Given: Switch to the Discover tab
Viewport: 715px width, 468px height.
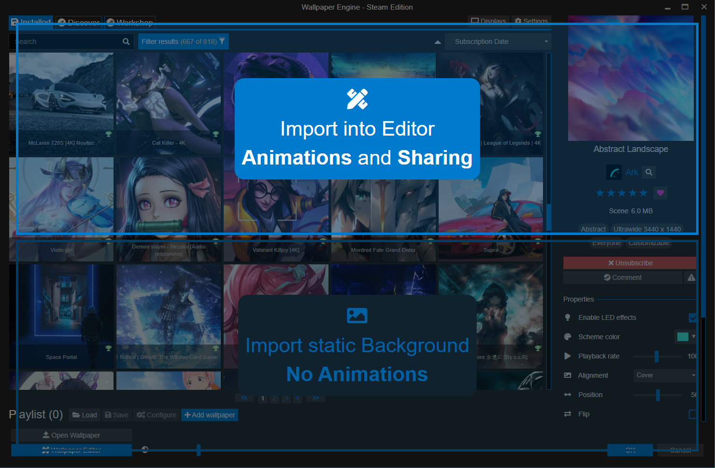Looking at the screenshot, I should (79, 22).
